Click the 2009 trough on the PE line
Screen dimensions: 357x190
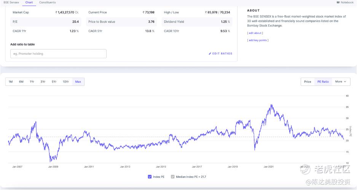pyautogui.click(x=50, y=161)
